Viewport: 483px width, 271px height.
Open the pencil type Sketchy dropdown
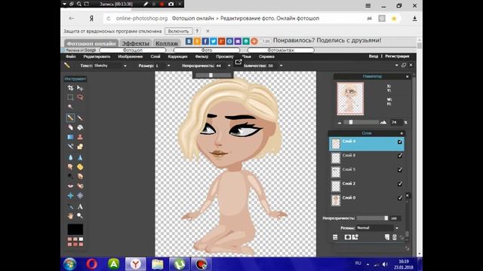click(x=125, y=65)
